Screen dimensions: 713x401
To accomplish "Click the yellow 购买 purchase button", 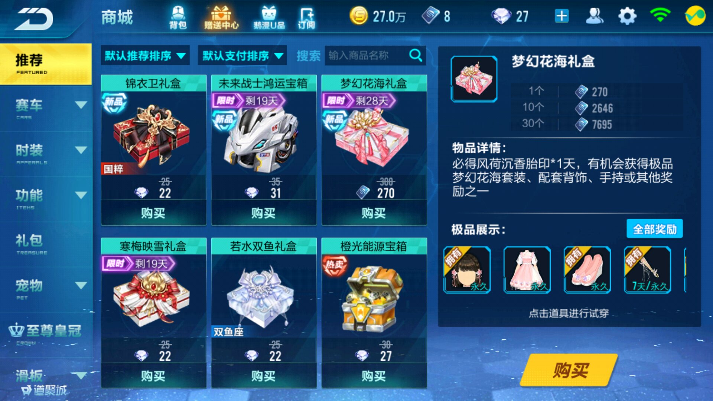I will 569,370.
